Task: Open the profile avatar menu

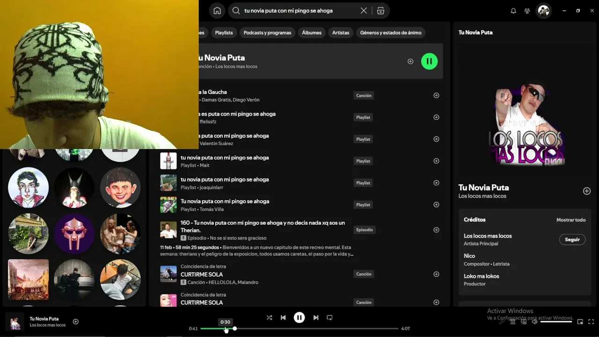Action: pyautogui.click(x=544, y=11)
